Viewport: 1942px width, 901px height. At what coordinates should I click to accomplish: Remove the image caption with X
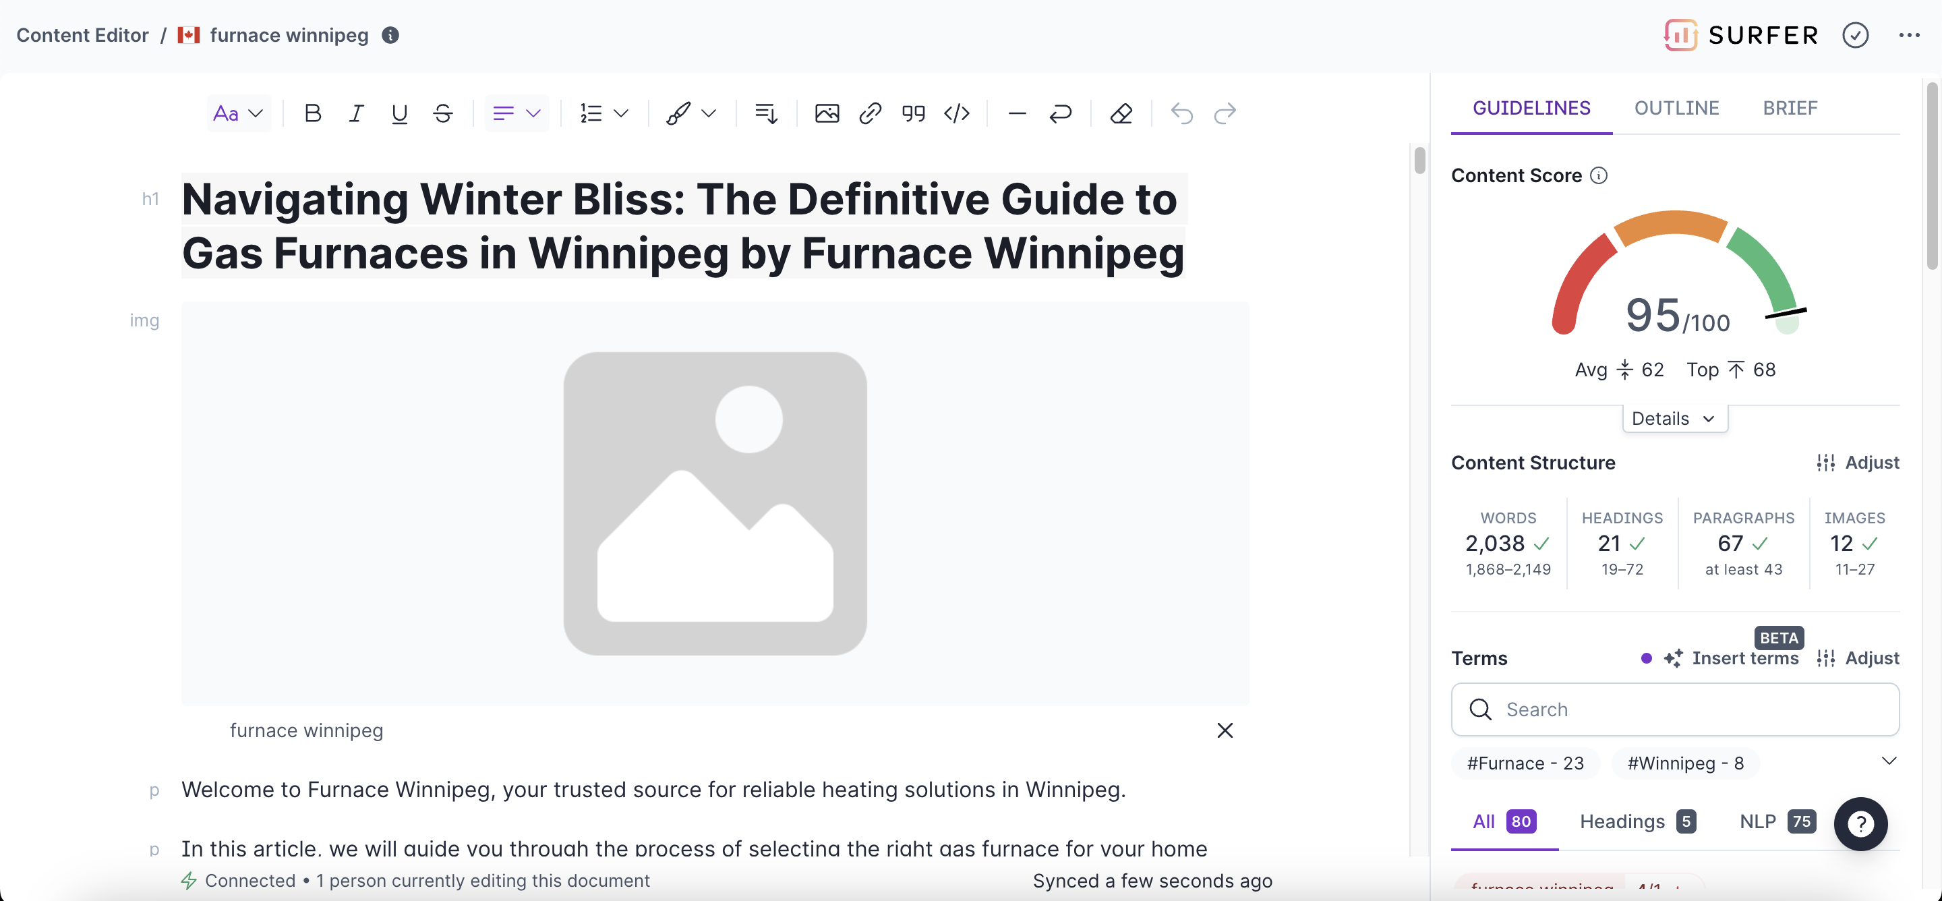1225,731
